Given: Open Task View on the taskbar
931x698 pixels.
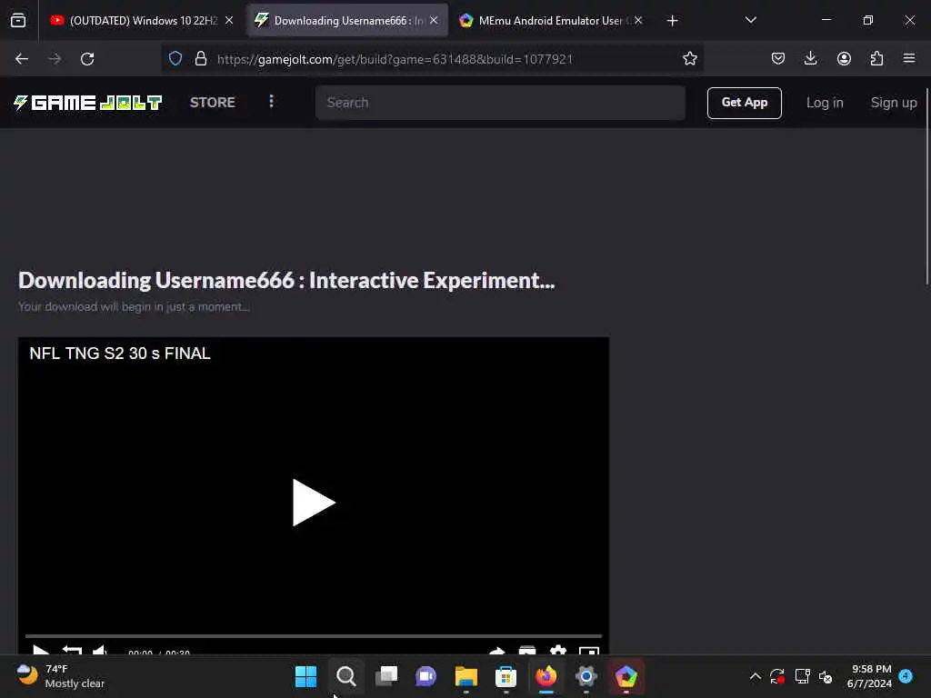Looking at the screenshot, I should (385, 676).
